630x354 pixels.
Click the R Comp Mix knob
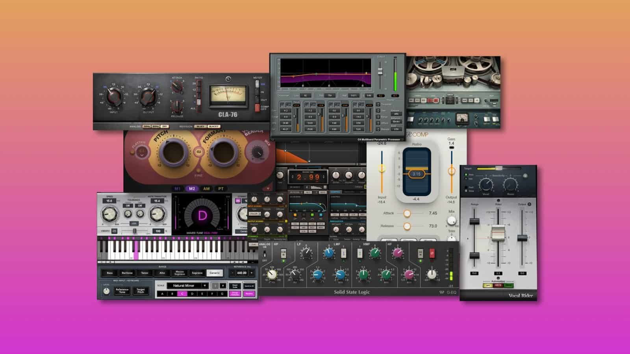click(x=451, y=220)
